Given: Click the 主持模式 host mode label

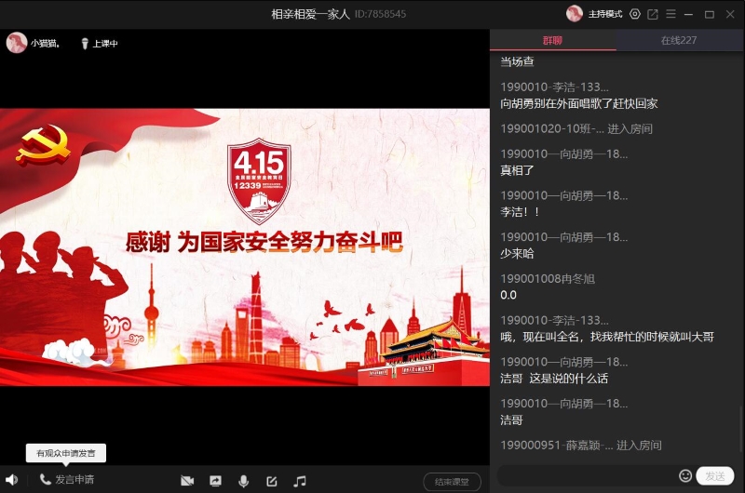Looking at the screenshot, I should pyautogui.click(x=605, y=14).
